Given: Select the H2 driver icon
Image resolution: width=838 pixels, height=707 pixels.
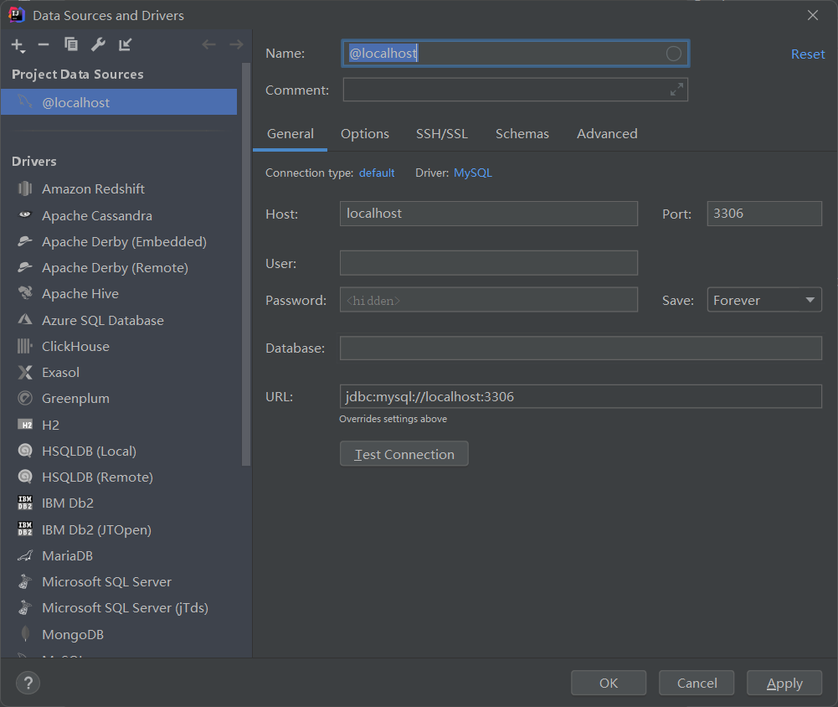Looking at the screenshot, I should point(24,425).
